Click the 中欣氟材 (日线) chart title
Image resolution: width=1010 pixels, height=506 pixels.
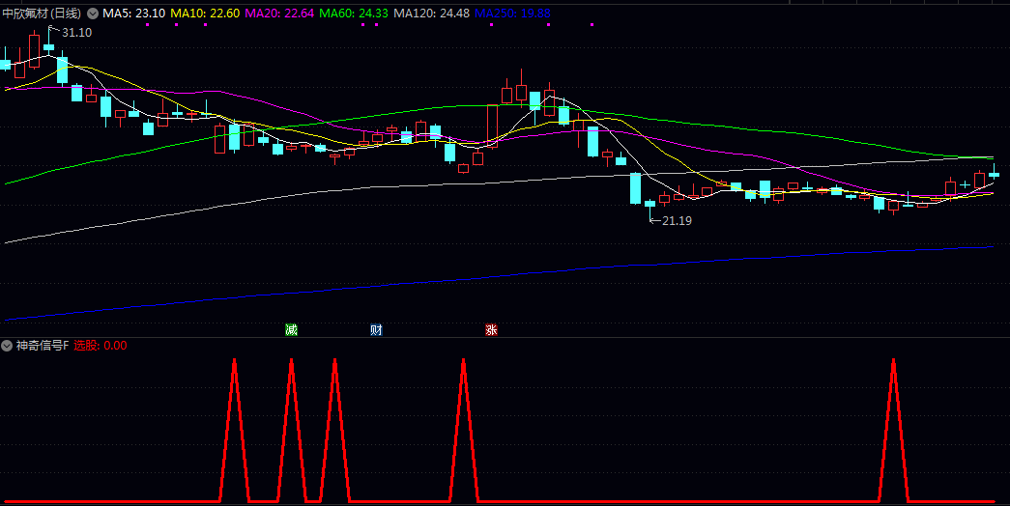tap(43, 14)
